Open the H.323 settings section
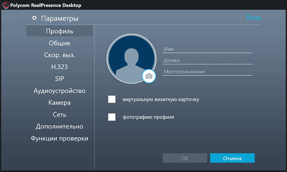Image resolution: width=287 pixels, height=172 pixels. pos(60,67)
